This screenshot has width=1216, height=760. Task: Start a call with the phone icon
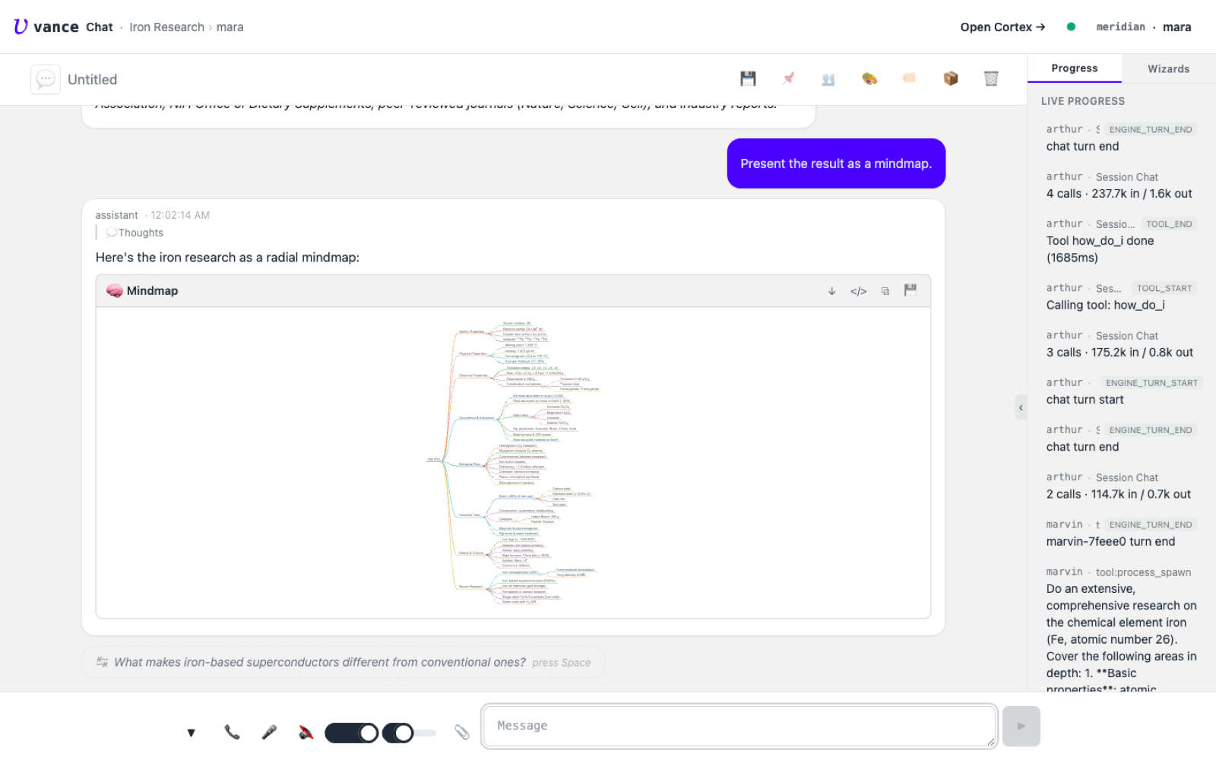coord(232,732)
